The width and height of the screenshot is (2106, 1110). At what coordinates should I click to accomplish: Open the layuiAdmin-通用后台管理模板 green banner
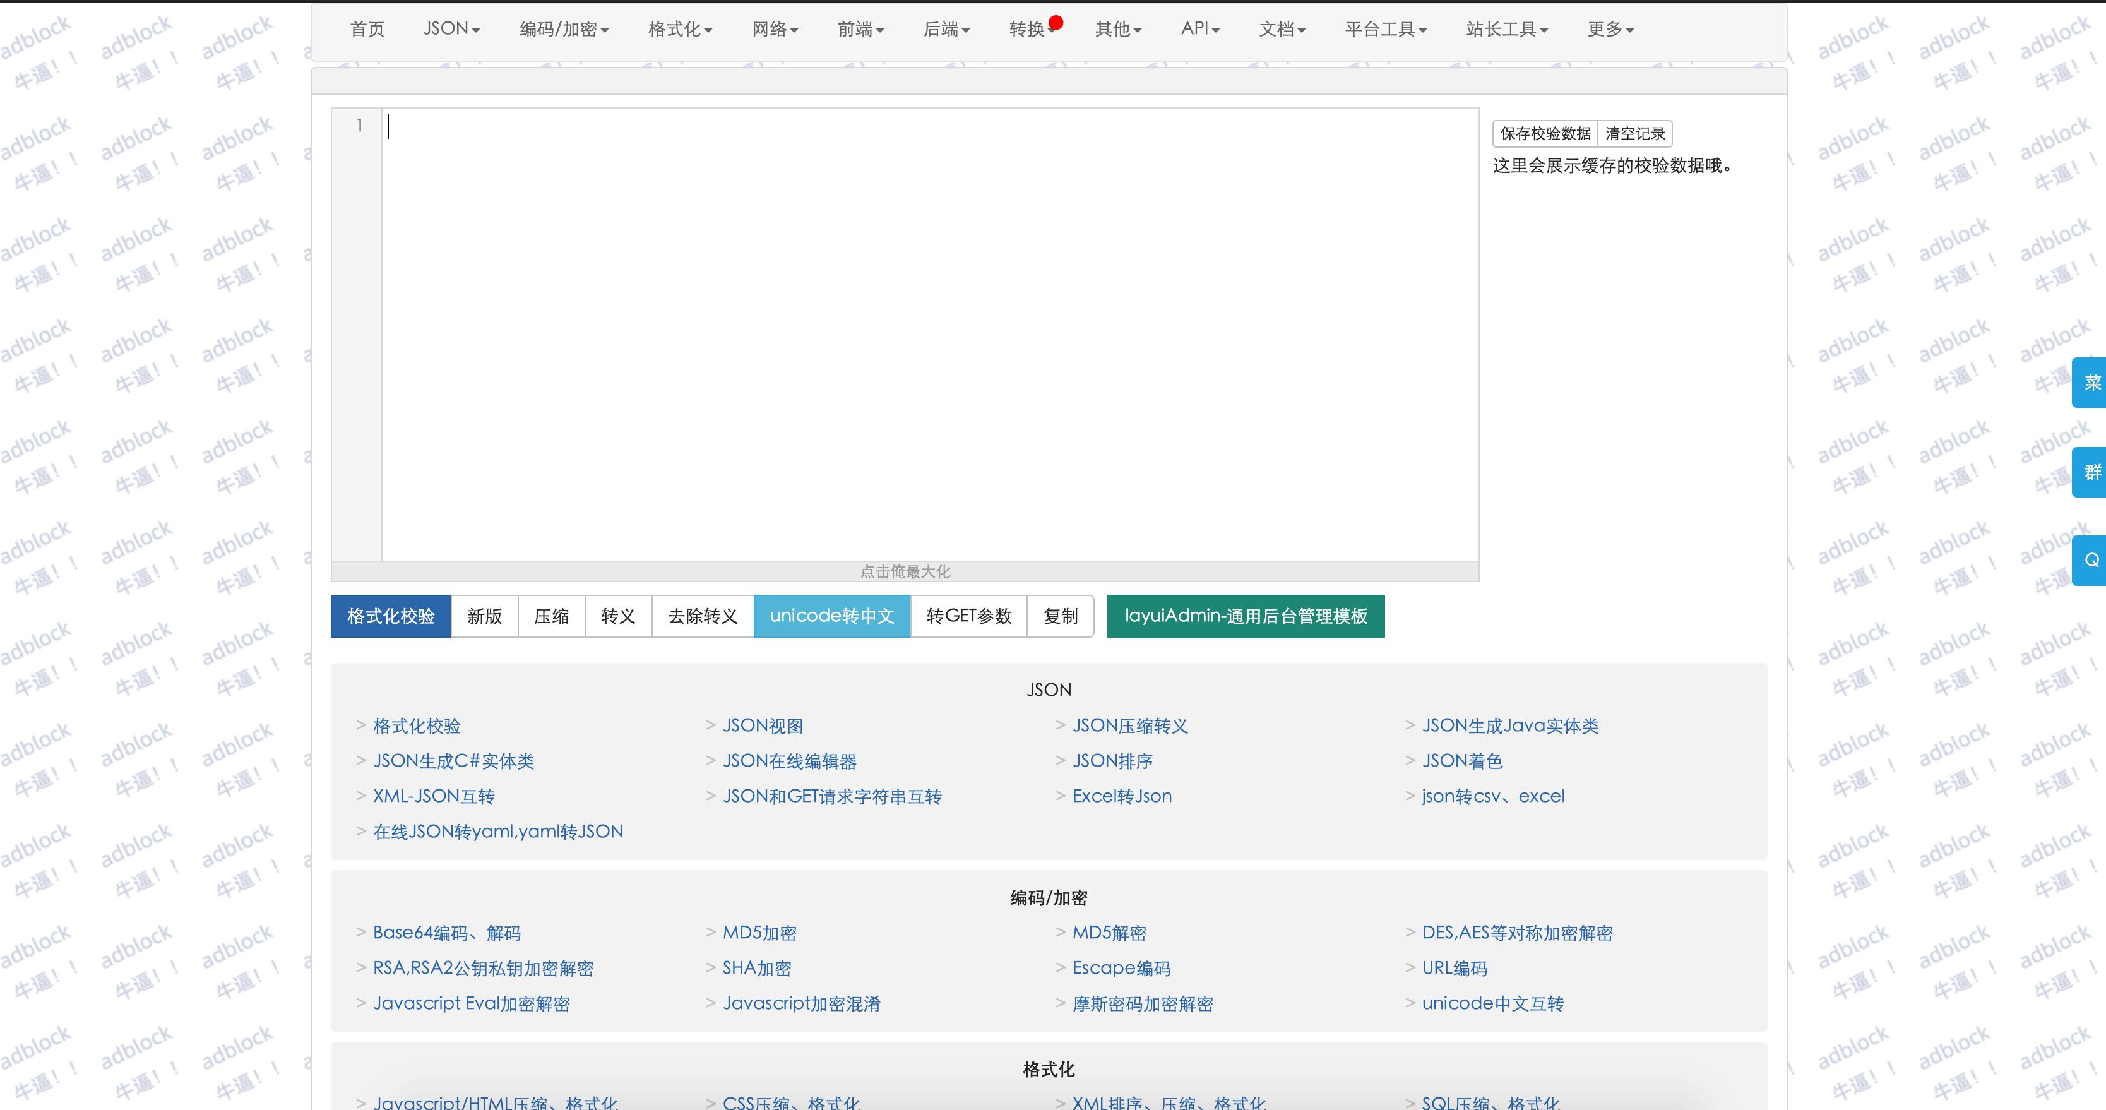pyautogui.click(x=1244, y=616)
